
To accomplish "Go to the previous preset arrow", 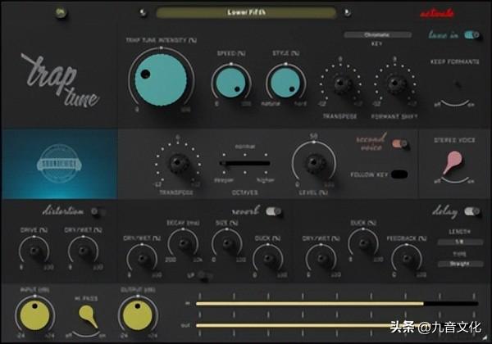I will 143,12.
